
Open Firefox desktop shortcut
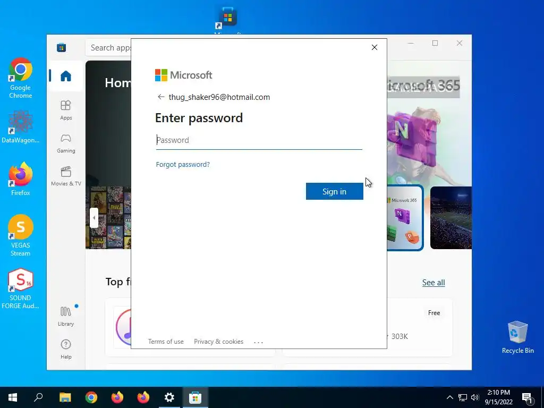click(x=21, y=179)
